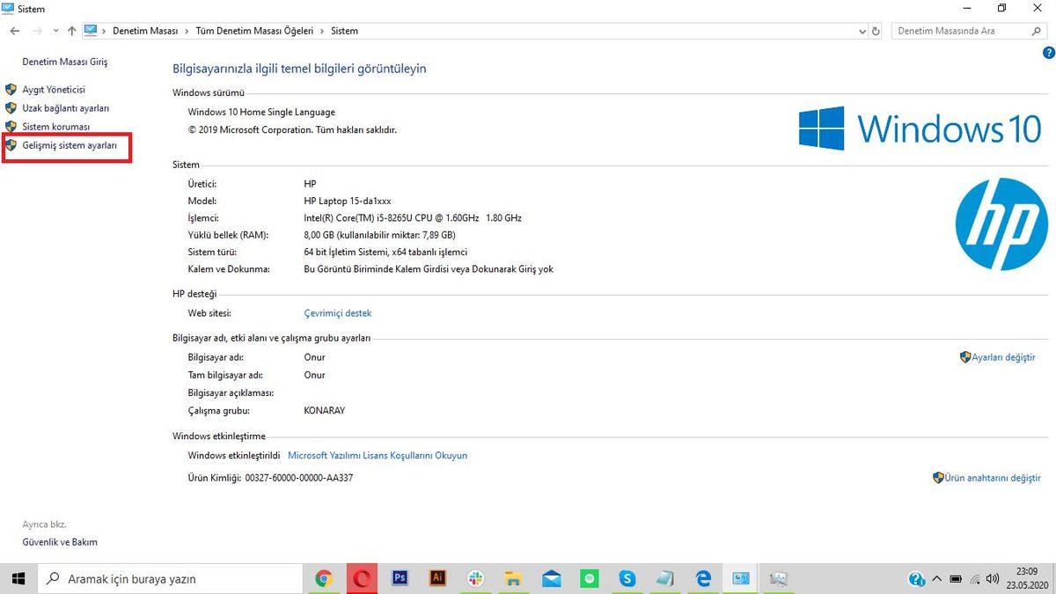This screenshot has height=594, width=1056.
Task: Select the Sistem breadcrumb item
Action: [344, 31]
